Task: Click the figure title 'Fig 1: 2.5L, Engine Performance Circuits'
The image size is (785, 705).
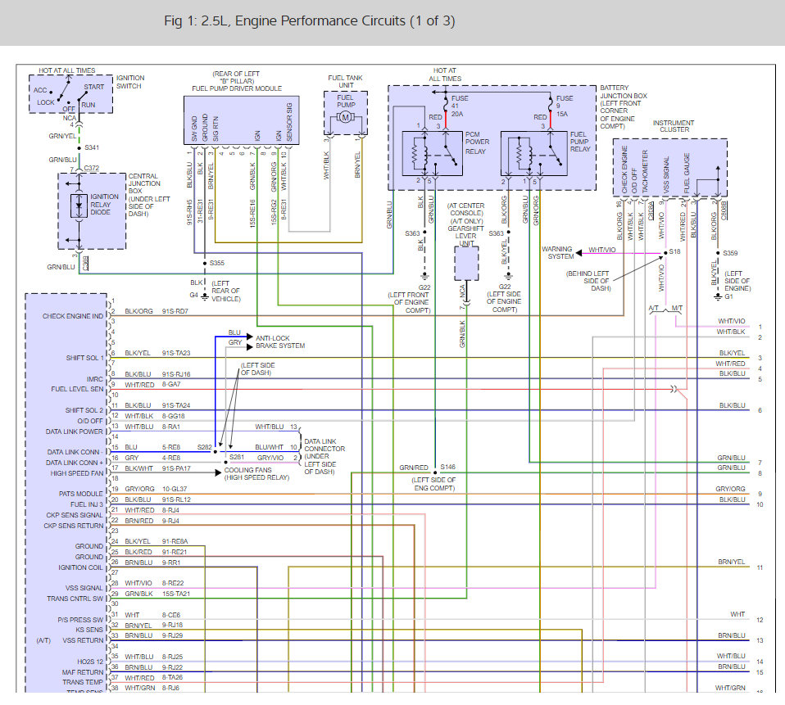Action: [310, 21]
